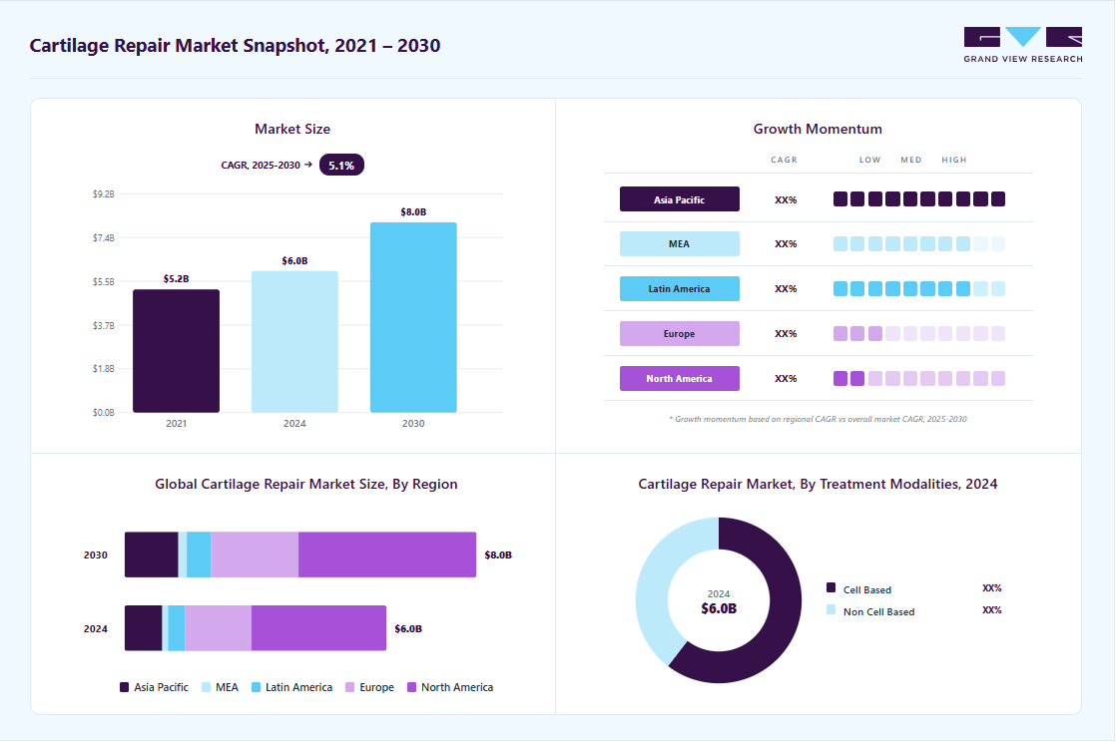Click the "Growth Momentum" heading

tap(818, 129)
